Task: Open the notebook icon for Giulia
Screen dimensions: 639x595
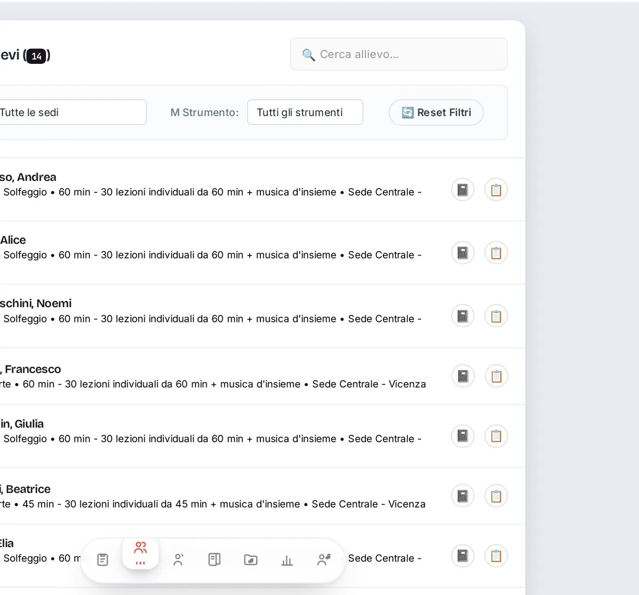Action: coord(463,436)
